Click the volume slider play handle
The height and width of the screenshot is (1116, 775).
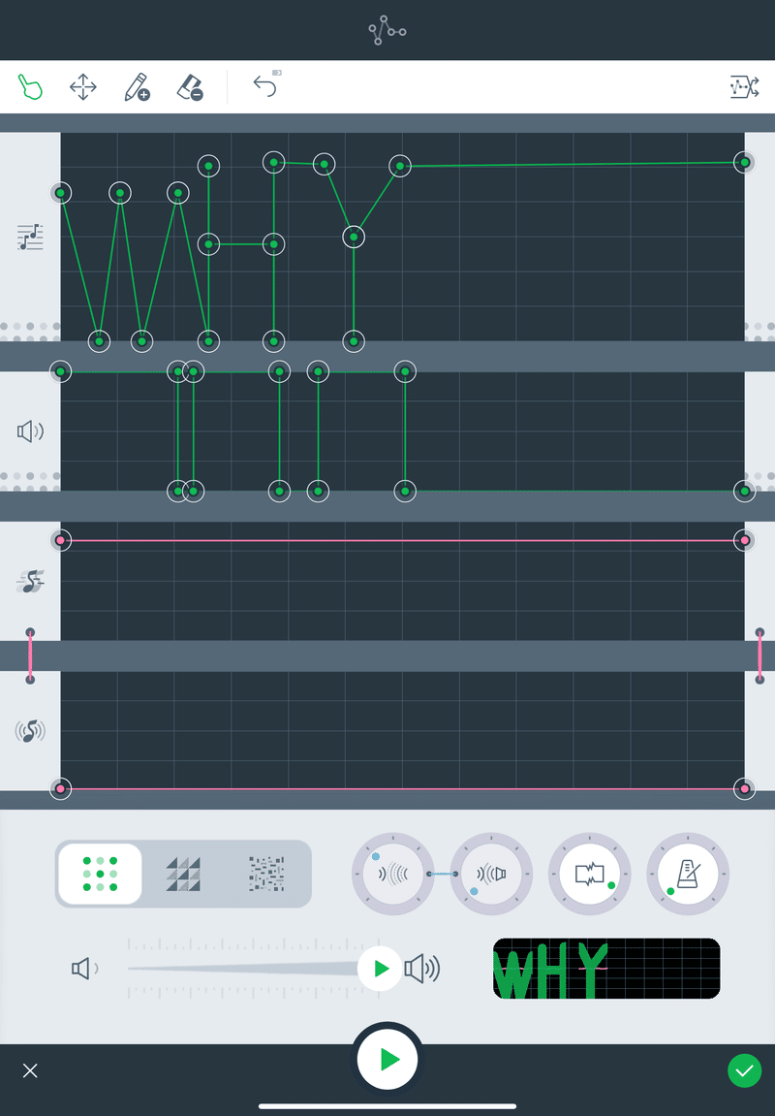click(380, 968)
